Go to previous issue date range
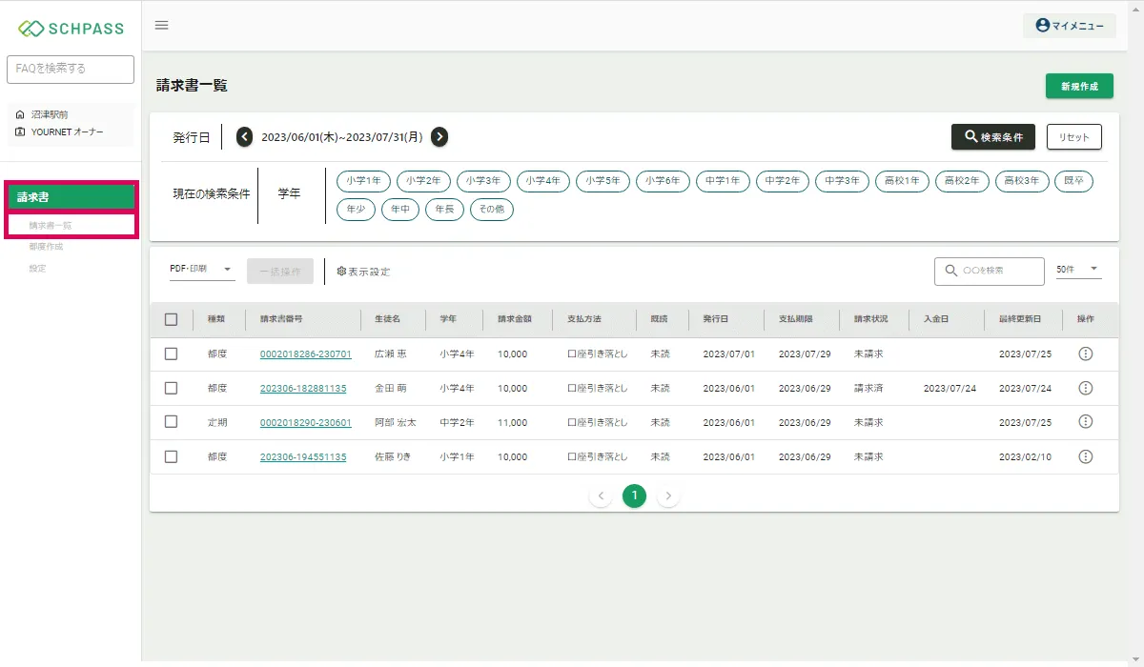Viewport: 1144px width, 667px height. pyautogui.click(x=245, y=137)
